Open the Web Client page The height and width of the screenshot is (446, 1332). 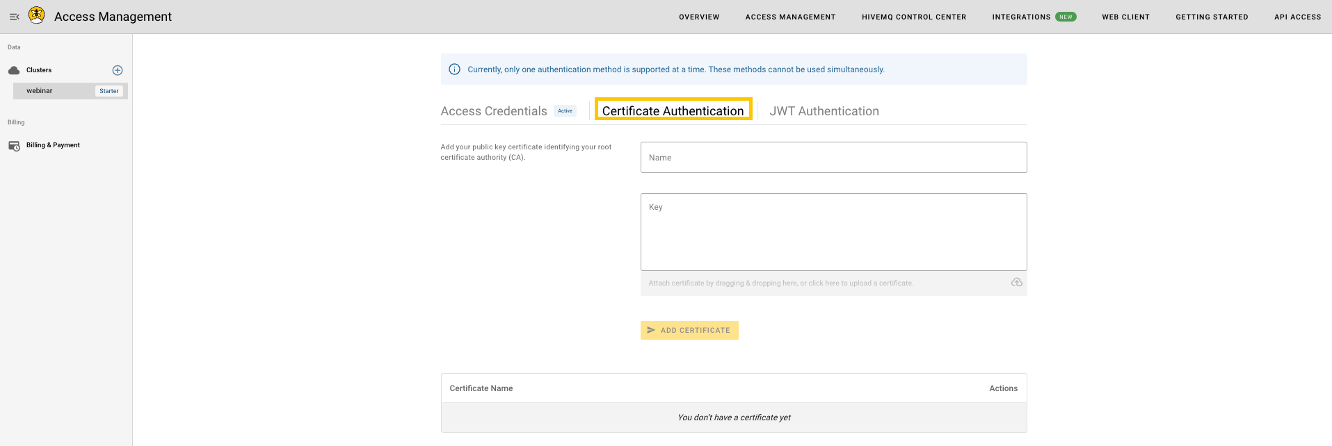click(1125, 17)
